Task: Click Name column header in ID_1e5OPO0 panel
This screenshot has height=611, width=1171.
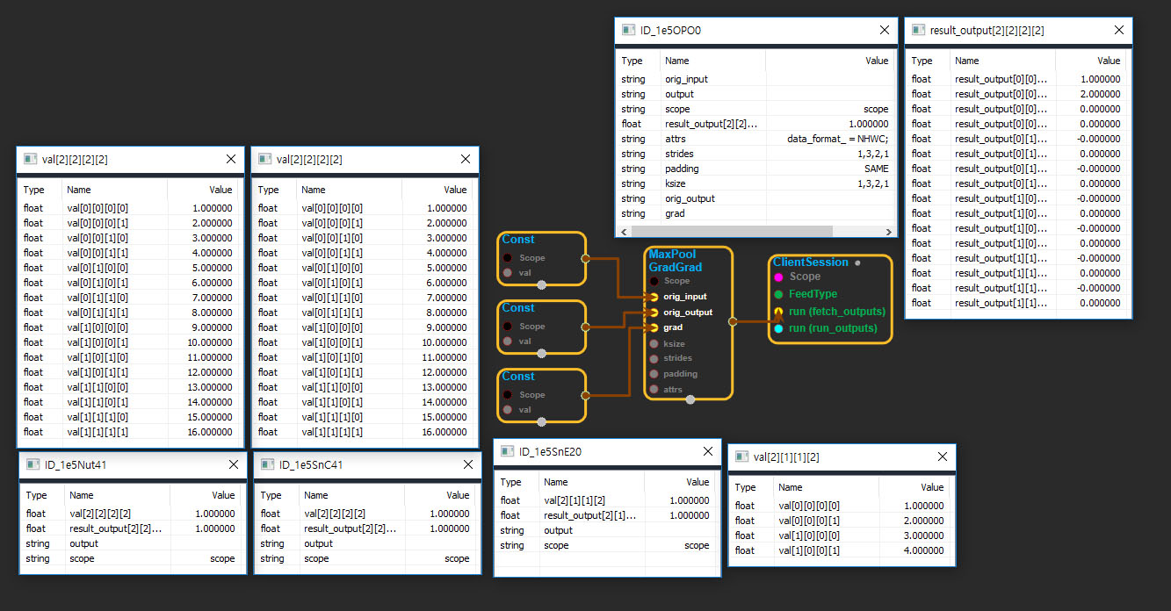Action: pos(676,61)
